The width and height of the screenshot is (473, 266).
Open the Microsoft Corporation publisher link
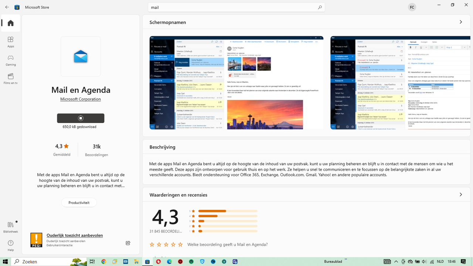(x=81, y=99)
